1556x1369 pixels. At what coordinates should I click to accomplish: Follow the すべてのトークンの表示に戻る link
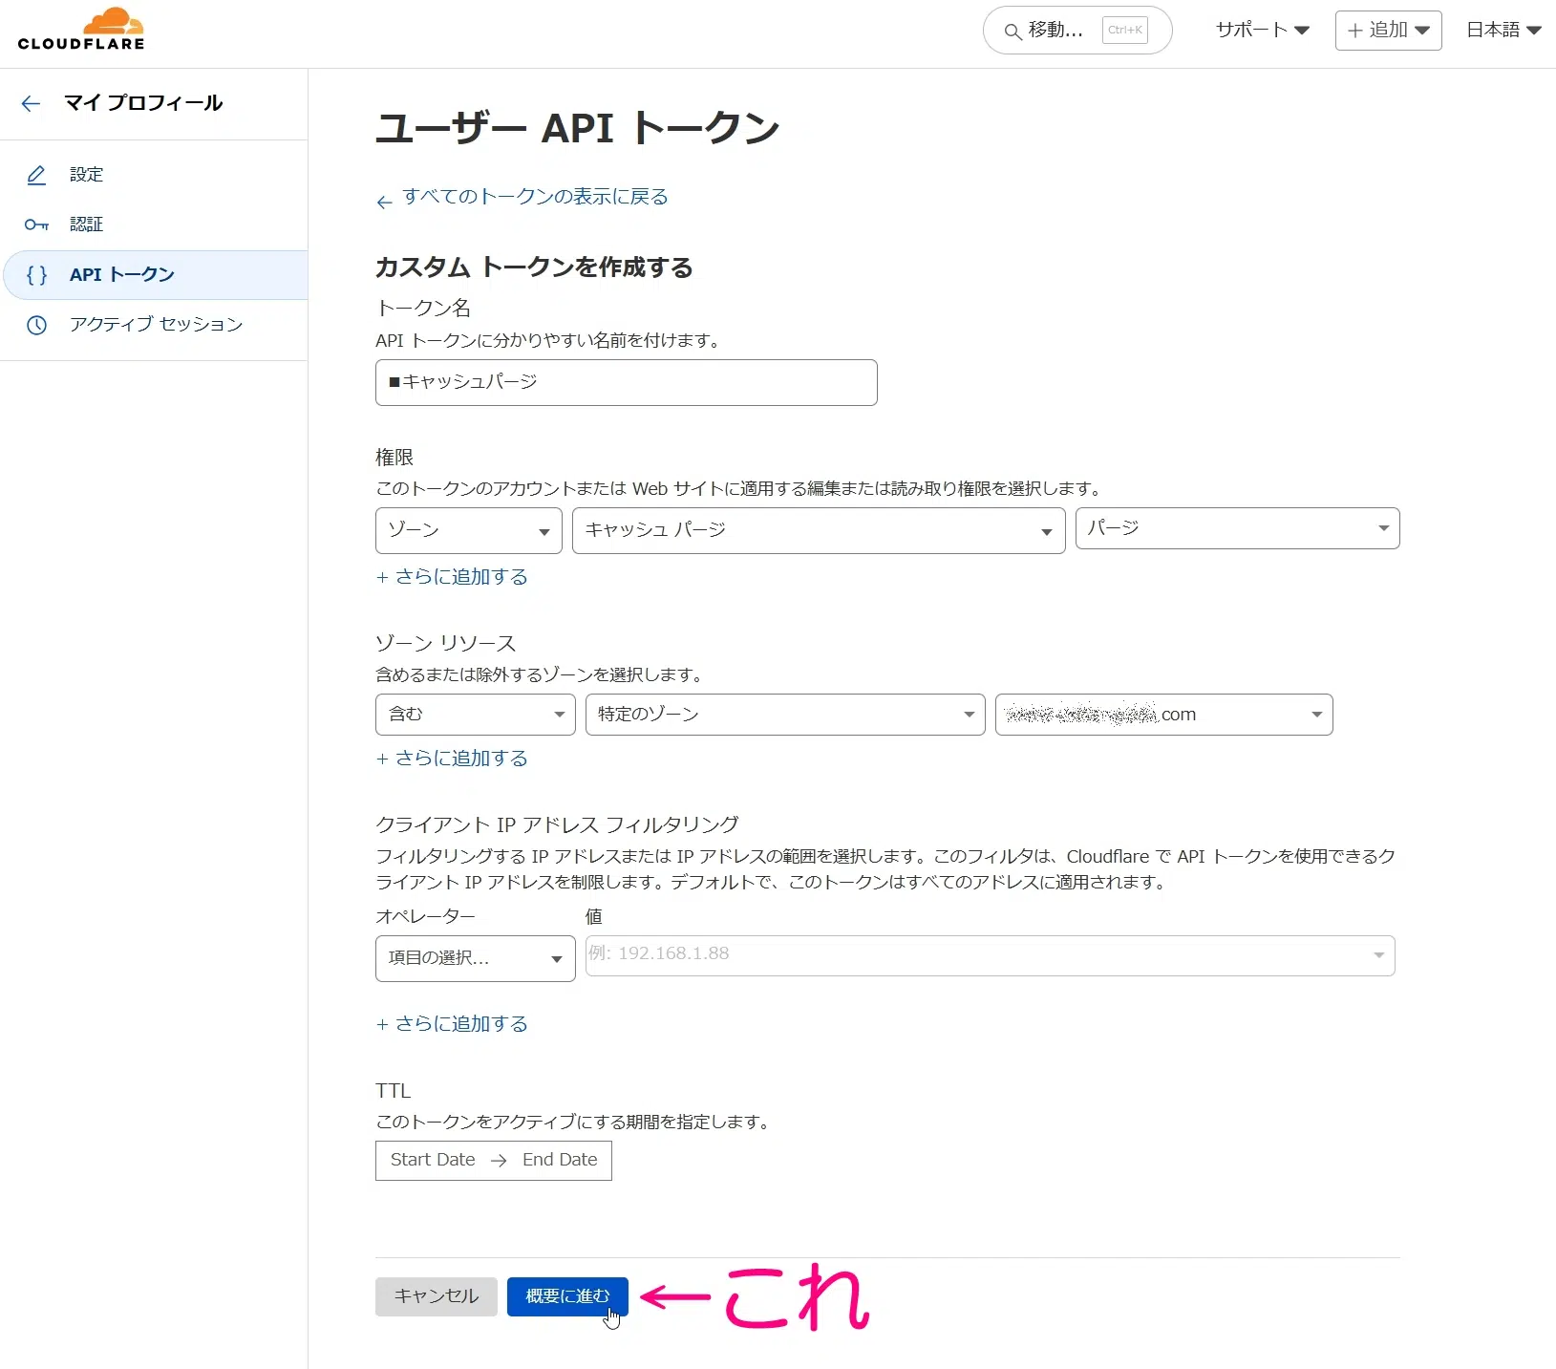pyautogui.click(x=535, y=196)
